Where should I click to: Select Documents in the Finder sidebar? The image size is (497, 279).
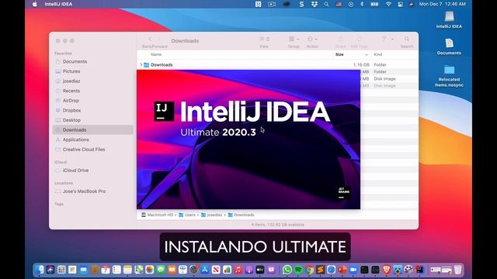click(x=92, y=62)
